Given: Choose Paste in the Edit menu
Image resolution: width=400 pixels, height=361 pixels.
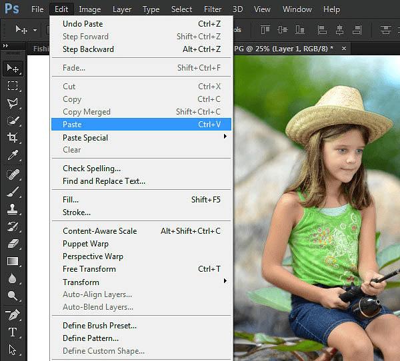Looking at the screenshot, I should (141, 124).
